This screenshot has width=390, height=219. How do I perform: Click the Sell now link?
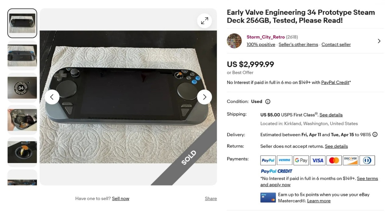121,199
